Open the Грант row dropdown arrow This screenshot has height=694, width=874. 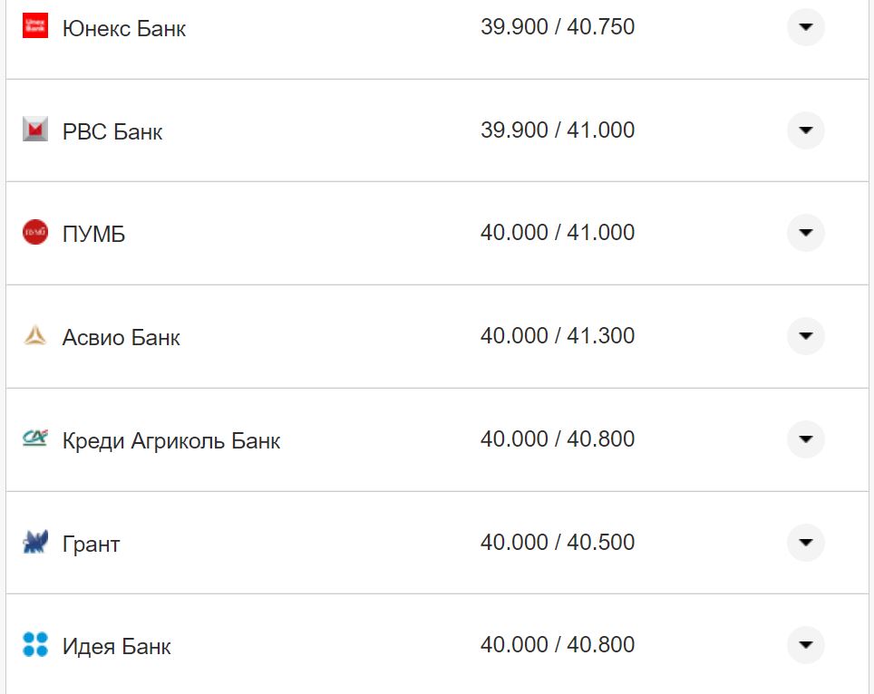click(x=805, y=543)
